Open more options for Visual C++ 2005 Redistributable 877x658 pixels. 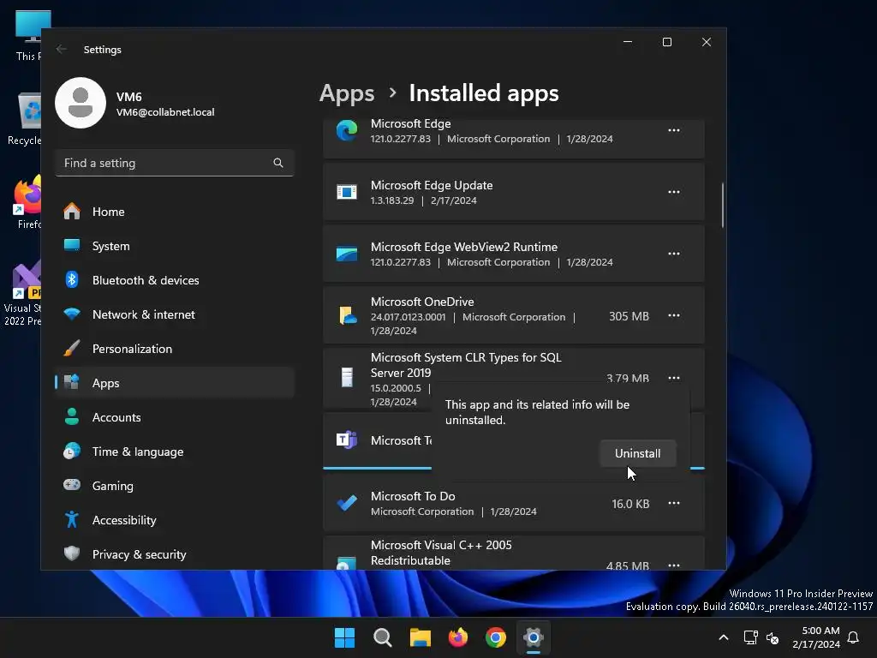coord(674,565)
